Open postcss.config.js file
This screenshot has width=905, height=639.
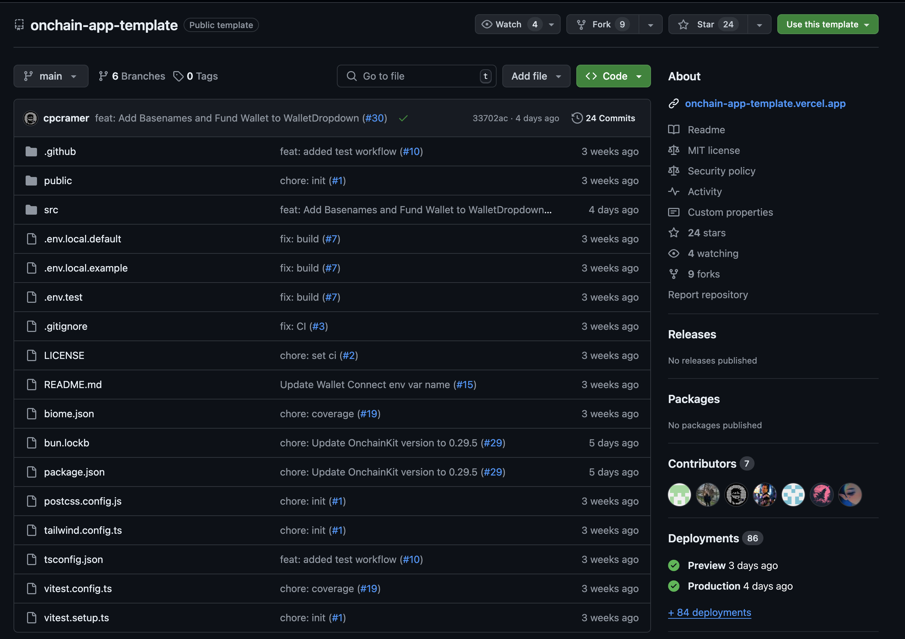pos(83,501)
